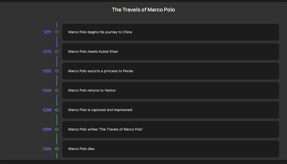Screen dimensions: 287x164
Task: Select the 1275 year label
Action: (47, 51)
